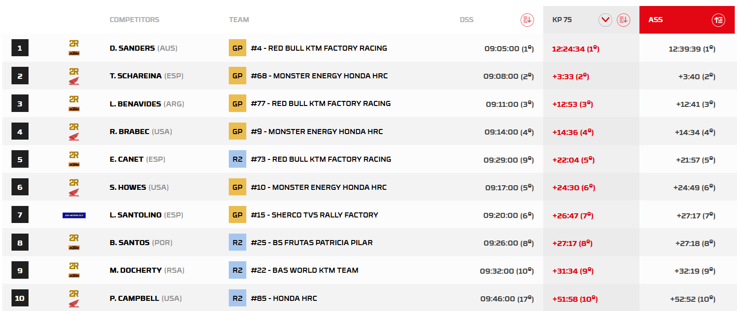Image resolution: width=737 pixels, height=311 pixels.
Task: Click team #85 - HONDA HRC
Action: 284,298
